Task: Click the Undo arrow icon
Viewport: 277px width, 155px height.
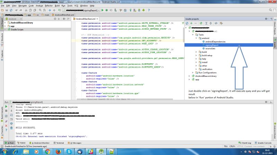Action: point(16,10)
